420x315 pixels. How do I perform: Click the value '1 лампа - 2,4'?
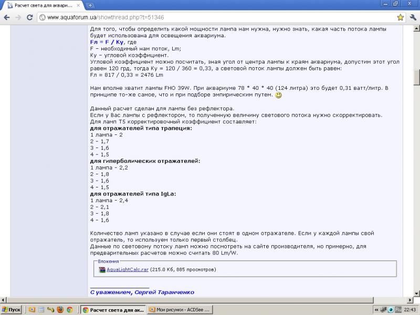point(109,201)
